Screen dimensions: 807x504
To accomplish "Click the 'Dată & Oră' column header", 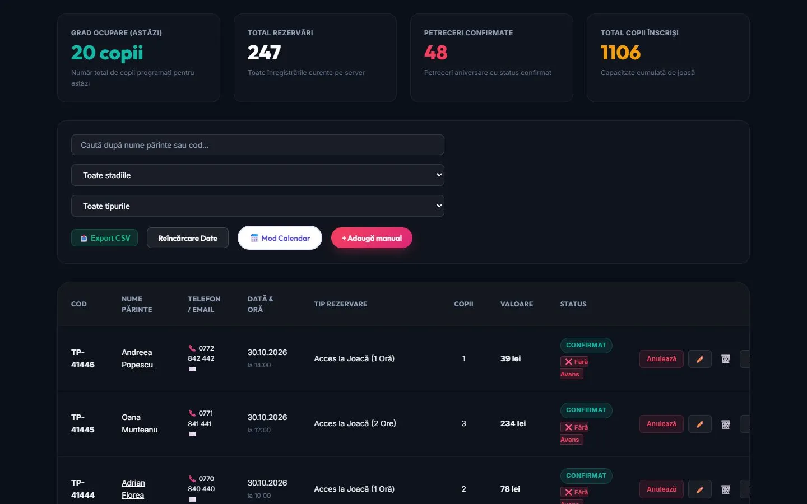I will coord(261,304).
